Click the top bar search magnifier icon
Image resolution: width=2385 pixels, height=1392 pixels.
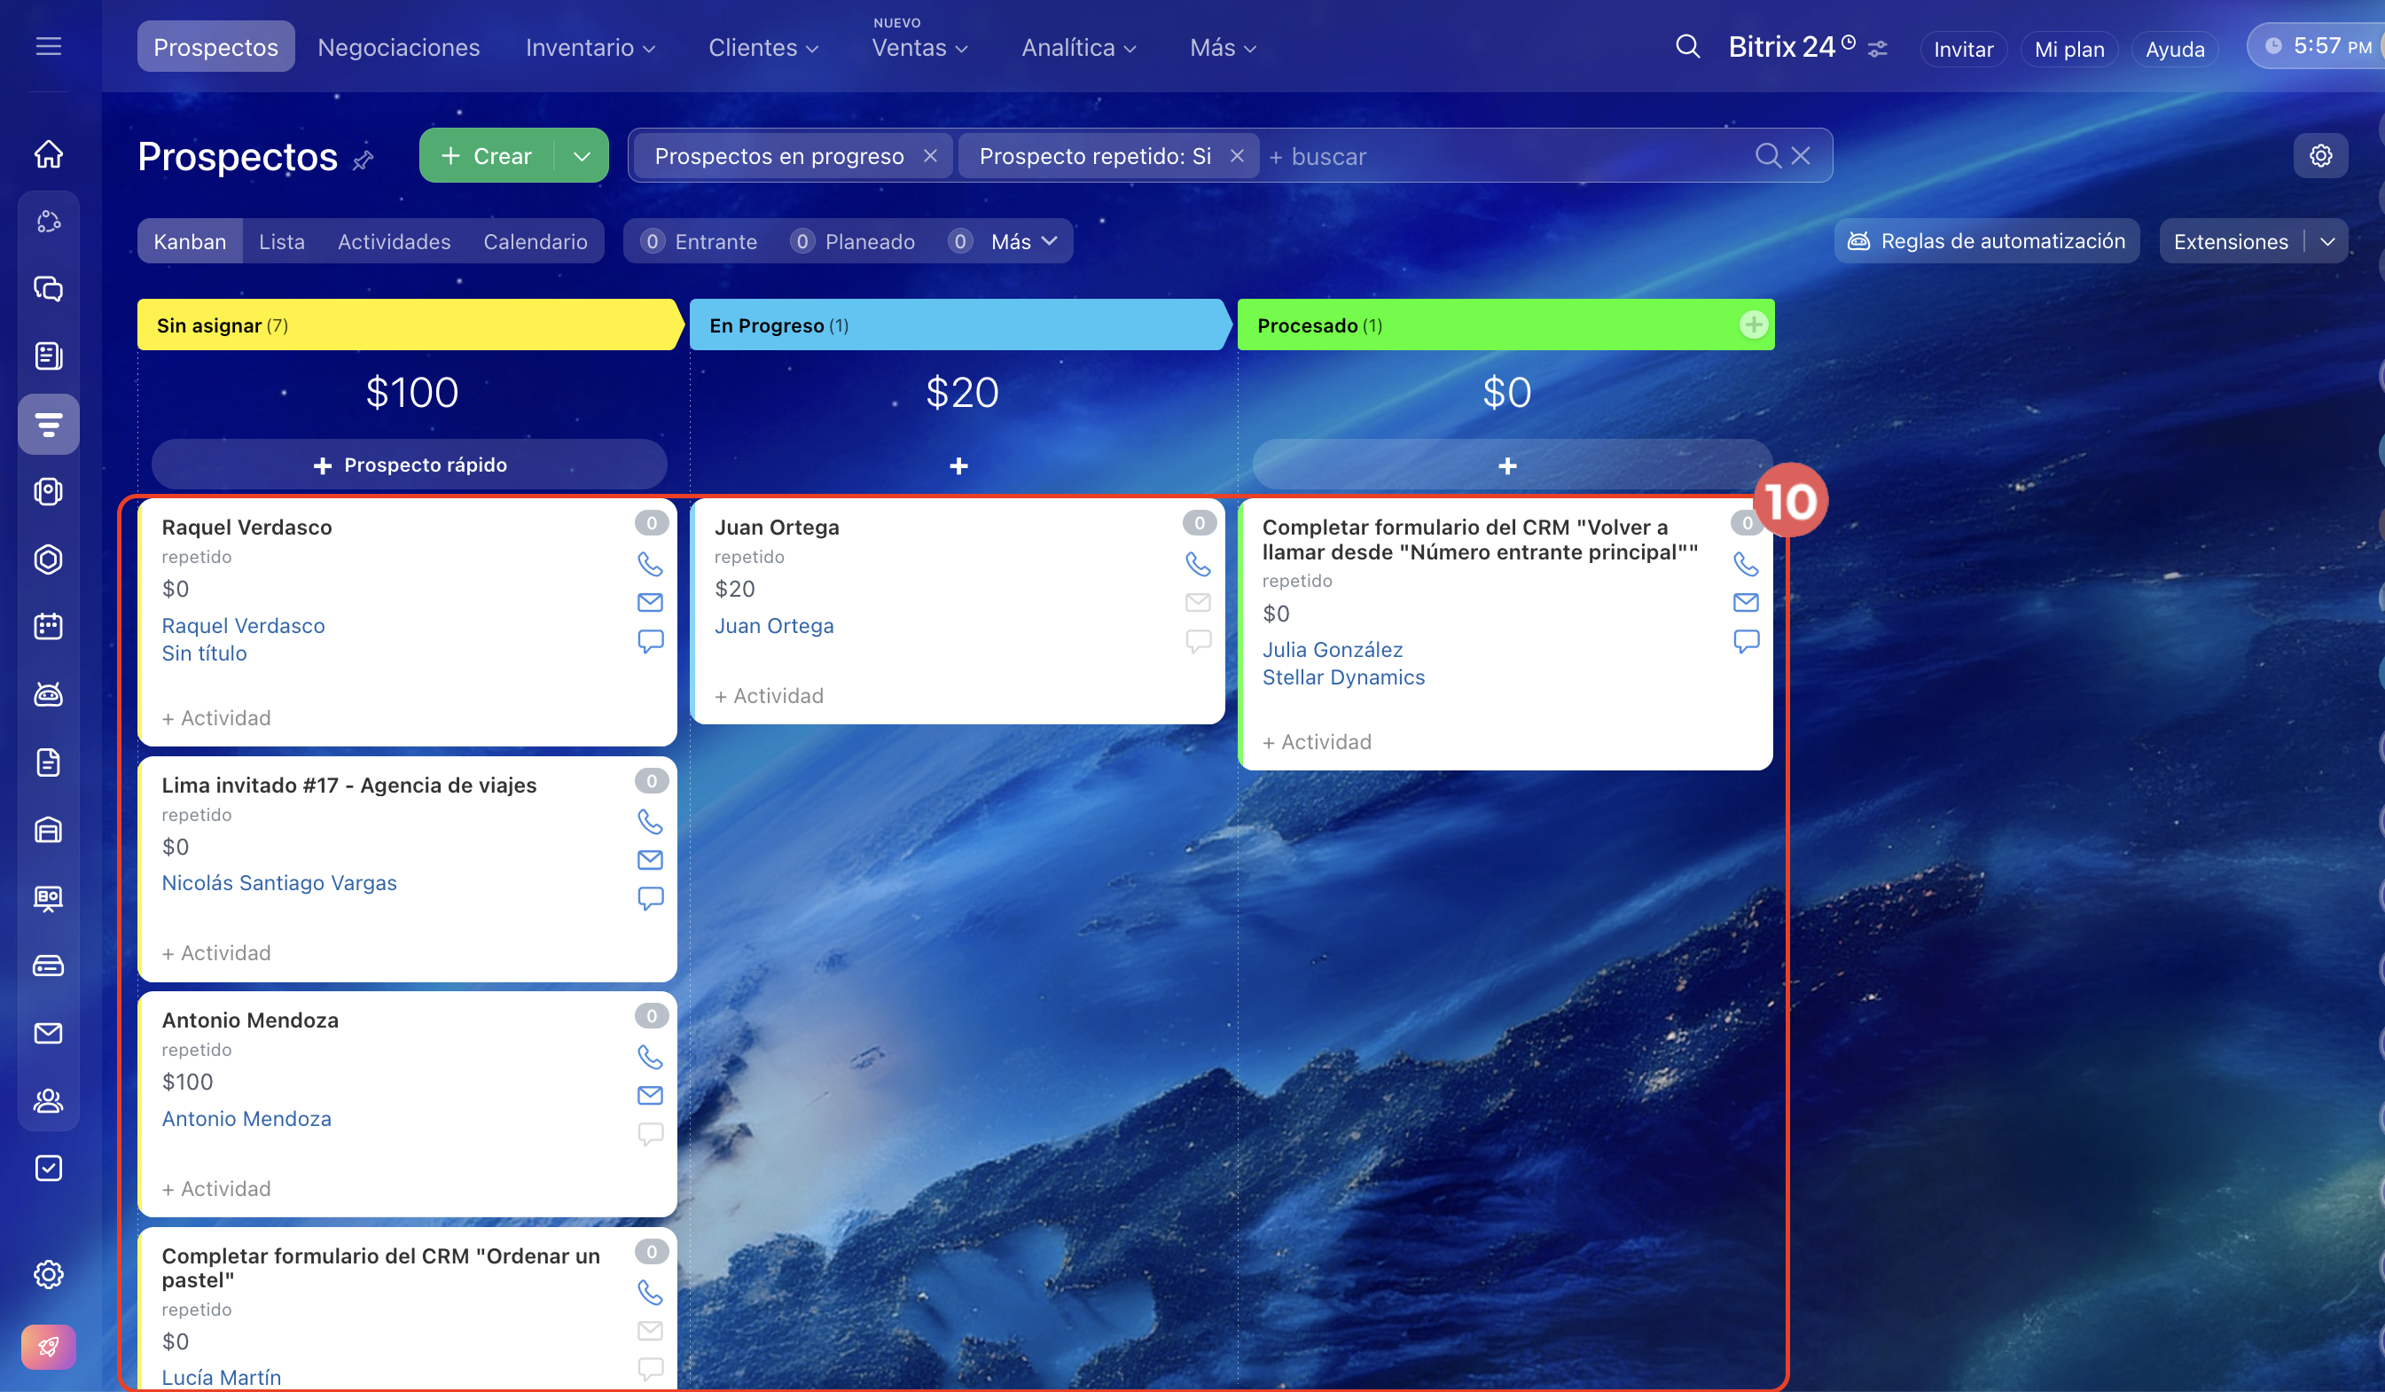pos(1687,46)
